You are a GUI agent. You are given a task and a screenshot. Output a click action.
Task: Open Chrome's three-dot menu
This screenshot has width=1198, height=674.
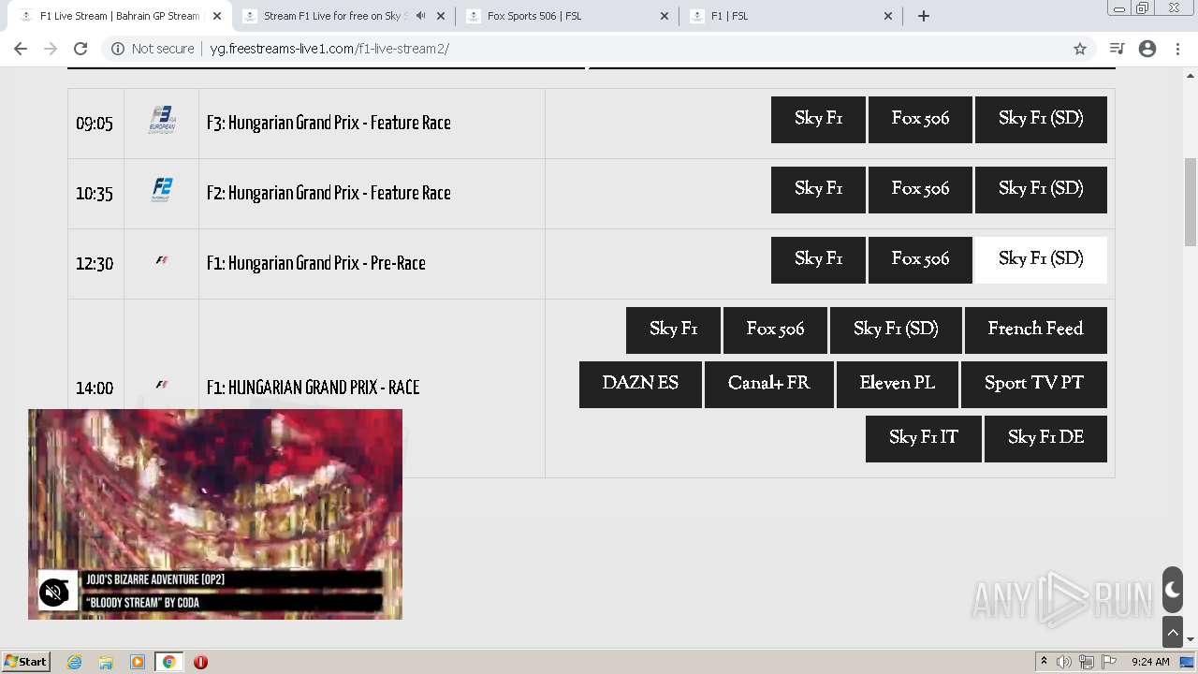[x=1178, y=49]
